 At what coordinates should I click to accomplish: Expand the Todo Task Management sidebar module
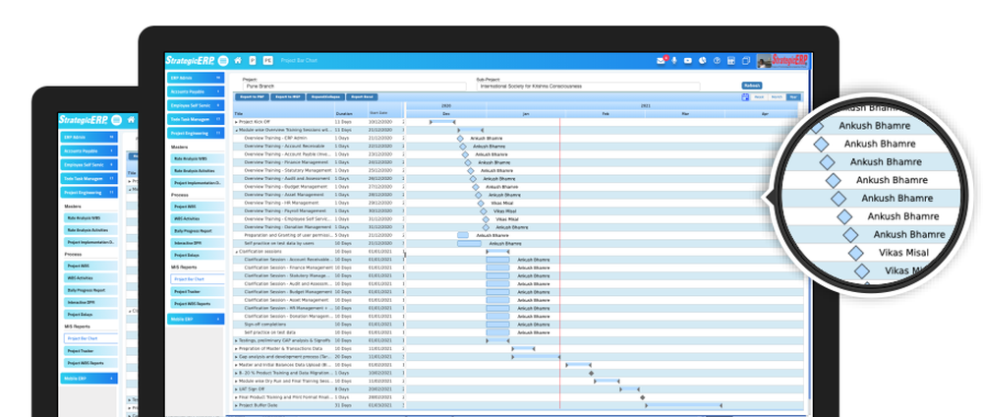[196, 119]
